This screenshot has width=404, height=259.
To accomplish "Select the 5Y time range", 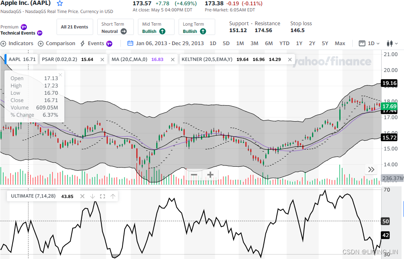I will (x=325, y=43).
